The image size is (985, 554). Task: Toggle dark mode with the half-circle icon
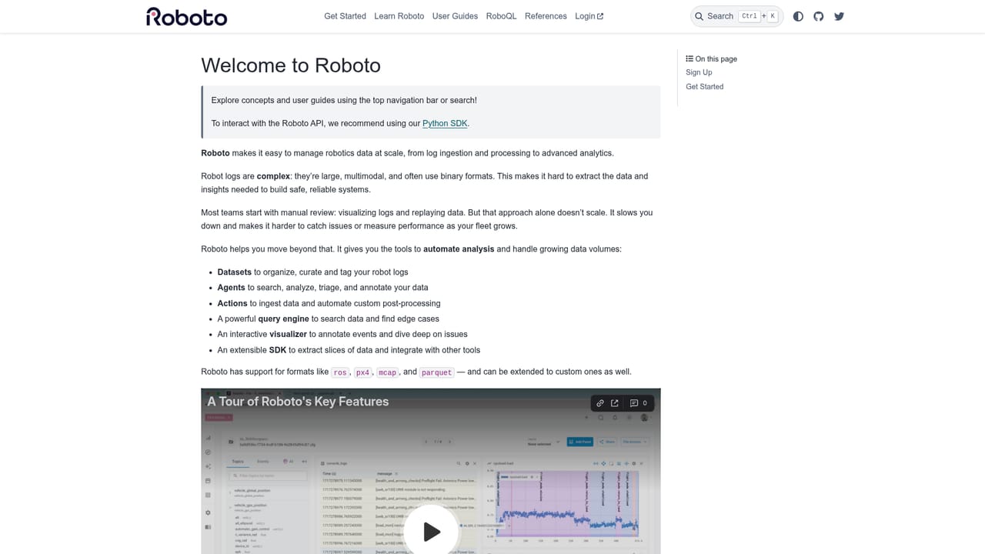click(x=798, y=16)
